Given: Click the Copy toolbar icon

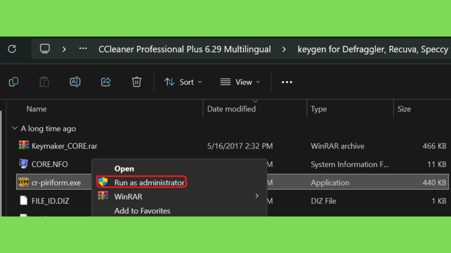Looking at the screenshot, I should point(14,82).
